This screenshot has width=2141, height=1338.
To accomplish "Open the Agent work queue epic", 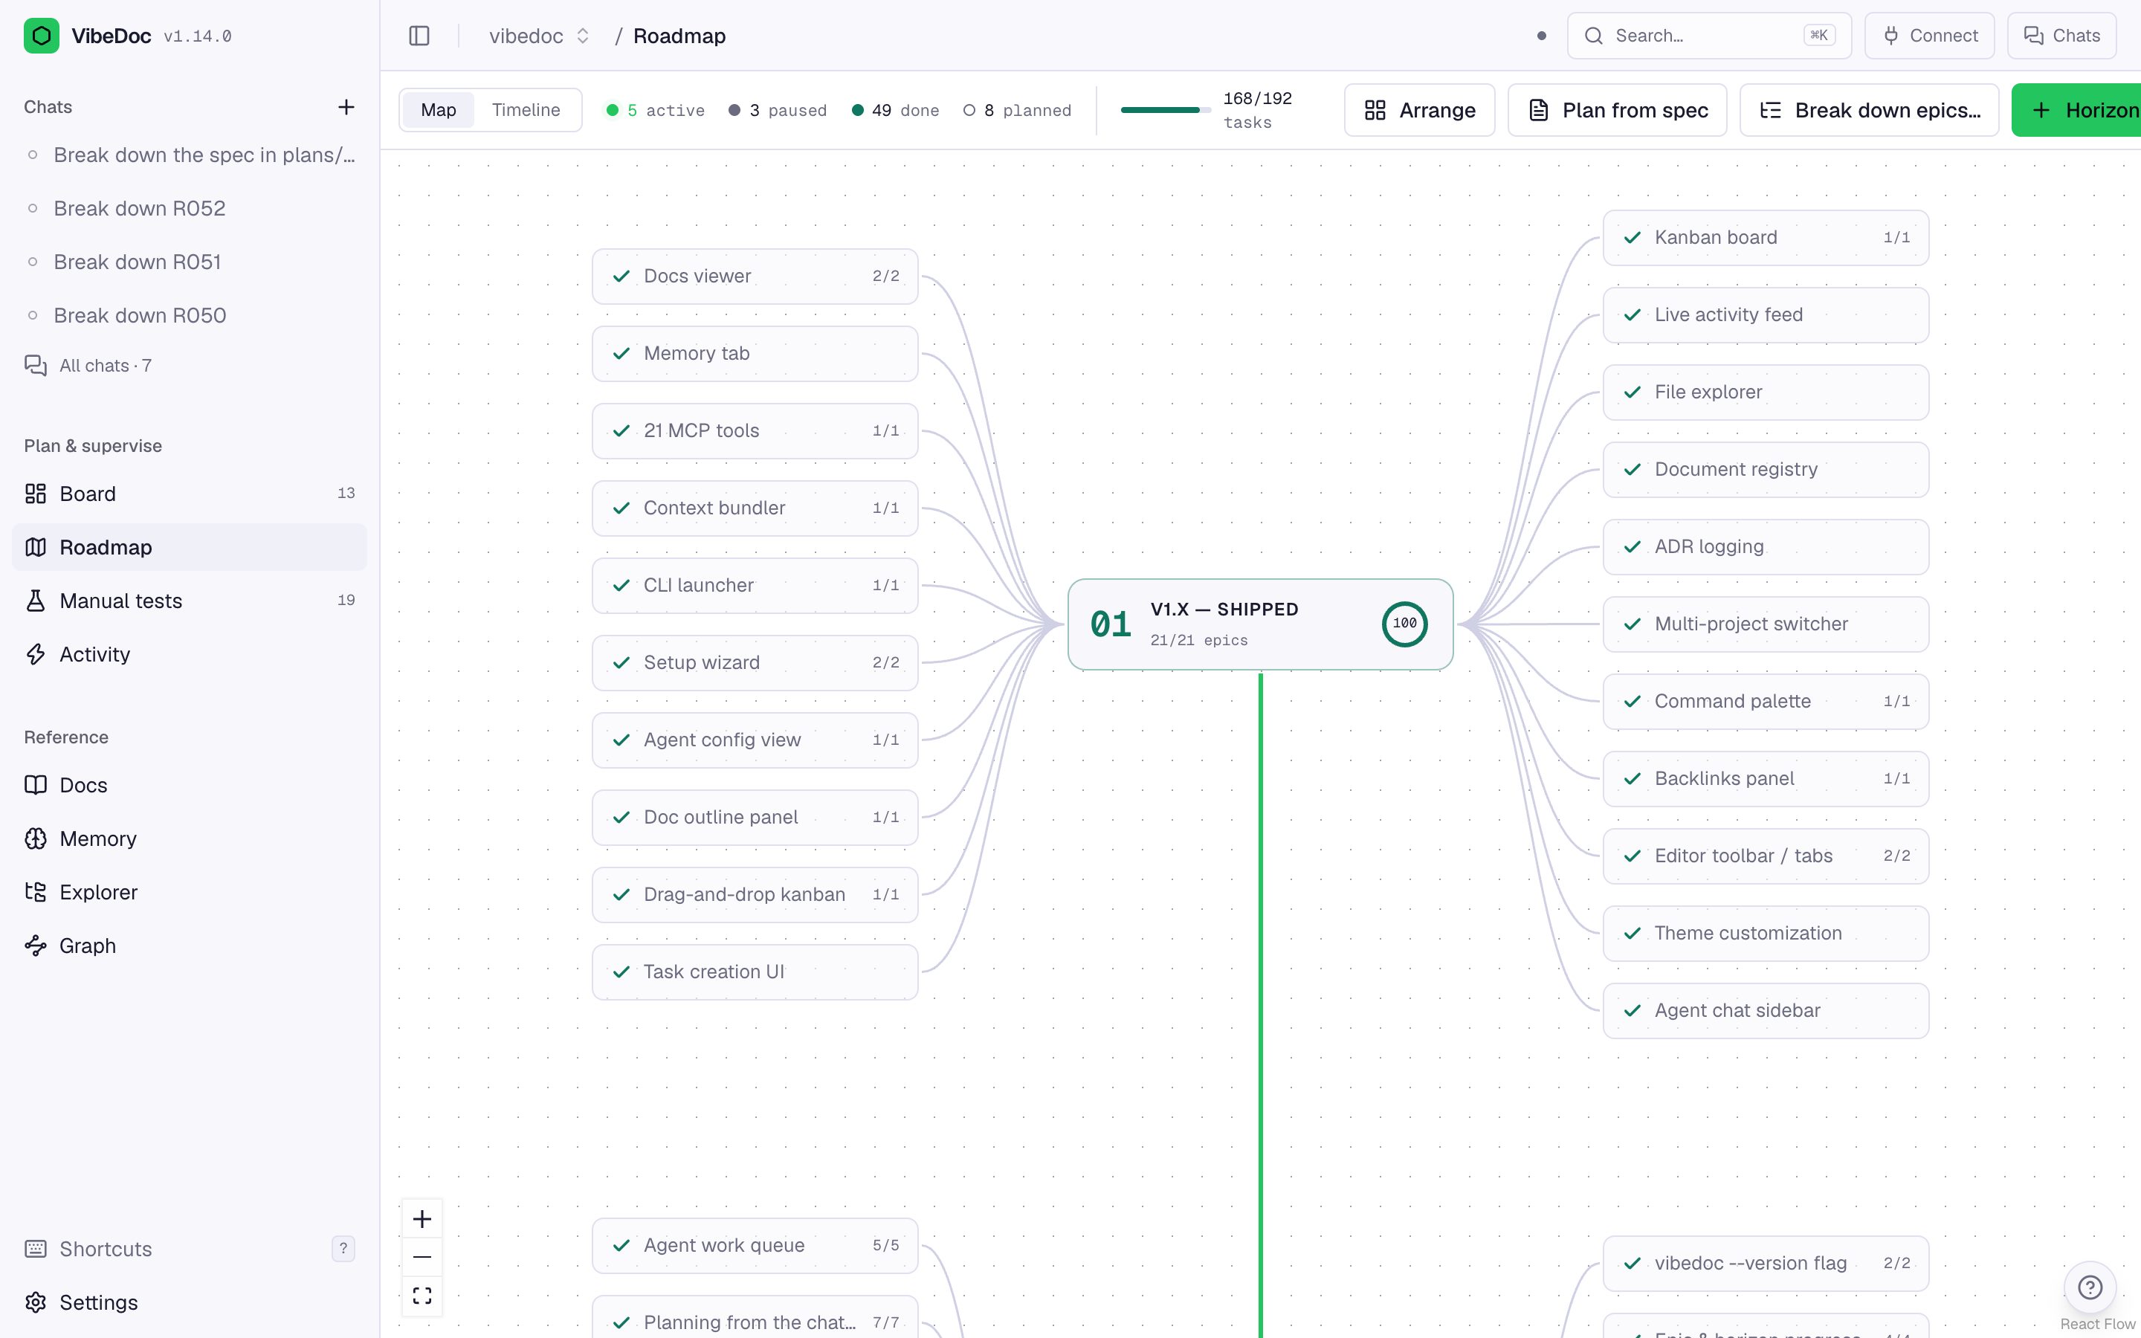I will tap(755, 1245).
